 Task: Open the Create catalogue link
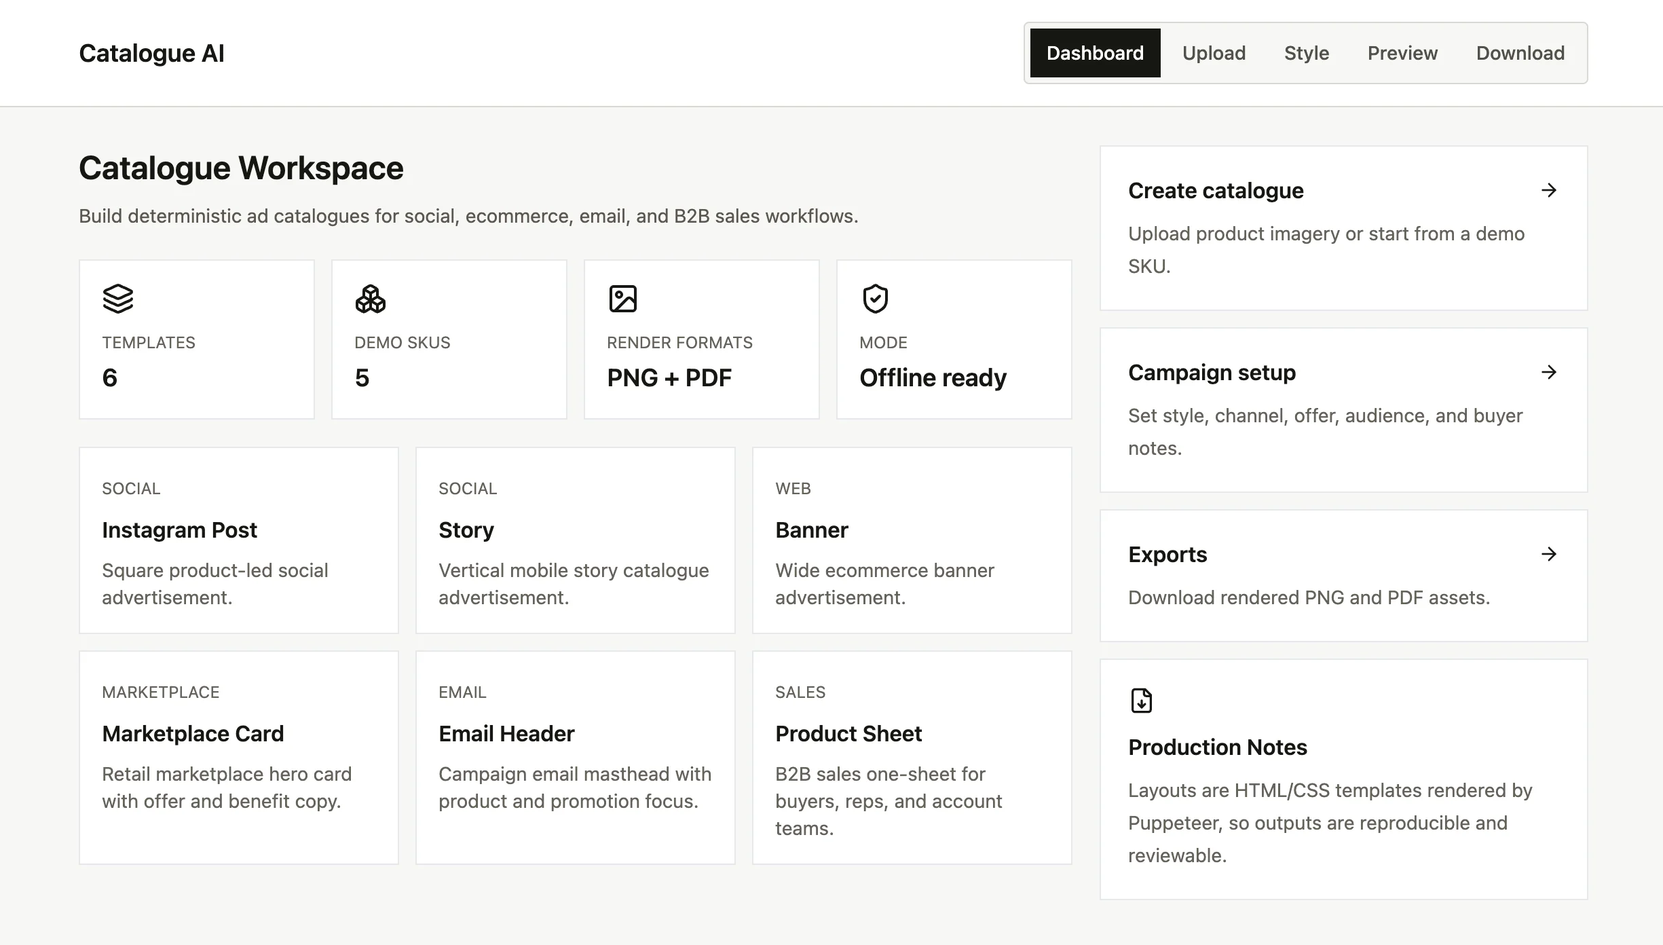pos(1344,228)
